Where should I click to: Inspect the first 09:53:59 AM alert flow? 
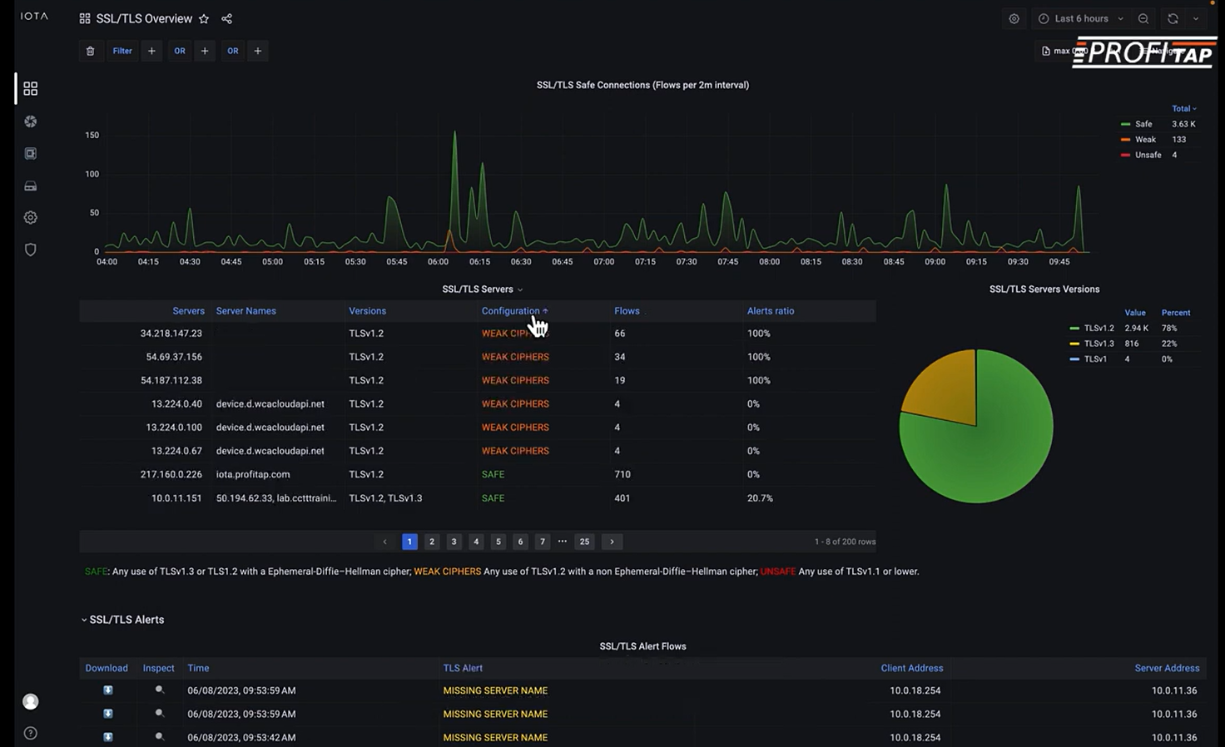click(x=160, y=690)
